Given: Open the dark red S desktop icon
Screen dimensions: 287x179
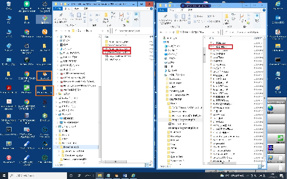Looking at the screenshot, I should click(x=44, y=103).
